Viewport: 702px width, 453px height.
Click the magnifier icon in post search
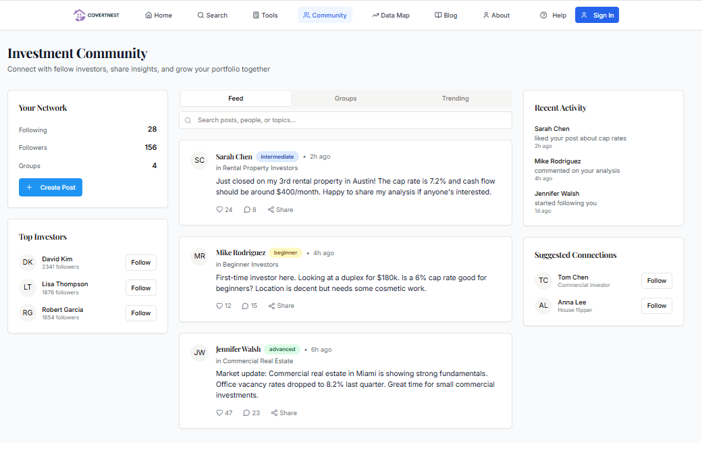(188, 120)
